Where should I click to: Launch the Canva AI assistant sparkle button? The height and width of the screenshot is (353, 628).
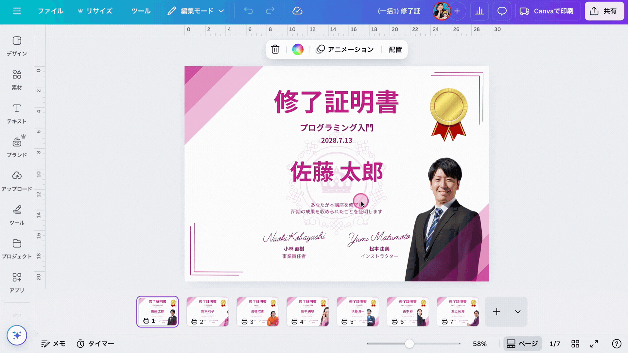17,335
